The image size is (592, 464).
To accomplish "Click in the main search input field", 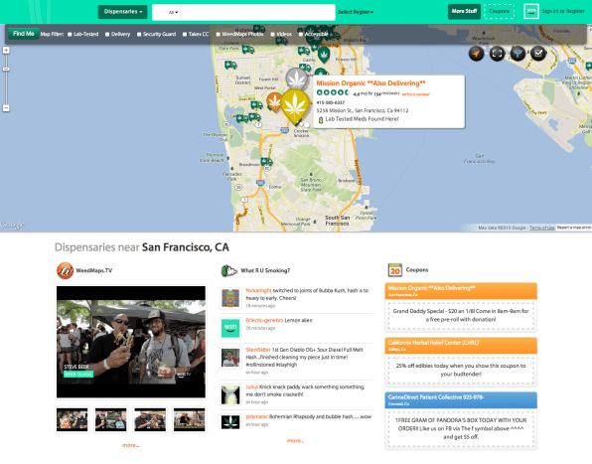I will tap(258, 12).
